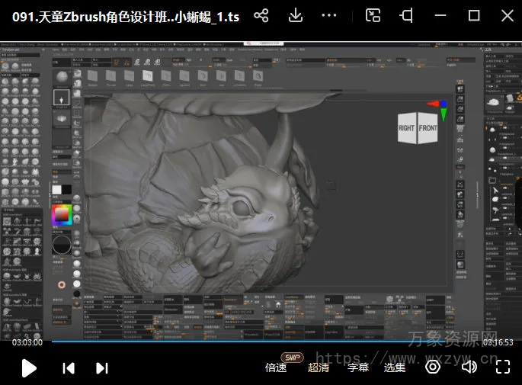The height and width of the screenshot is (385, 522).
Task: Open the player settings ring icon
Action: click(x=433, y=367)
